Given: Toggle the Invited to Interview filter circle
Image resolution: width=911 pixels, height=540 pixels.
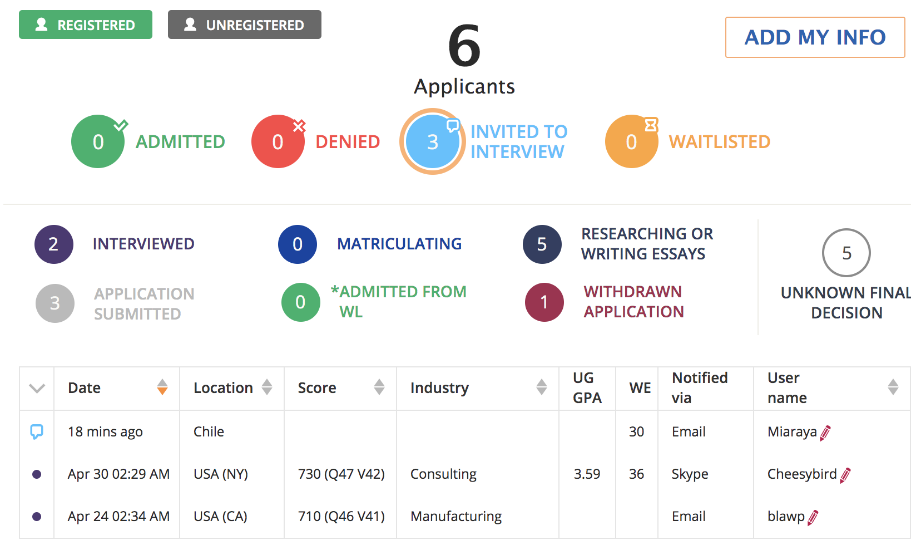Looking at the screenshot, I should pos(432,142).
